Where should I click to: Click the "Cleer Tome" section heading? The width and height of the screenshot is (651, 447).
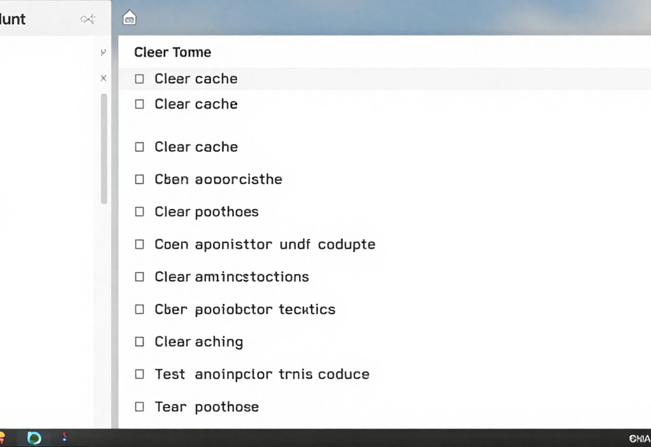172,52
